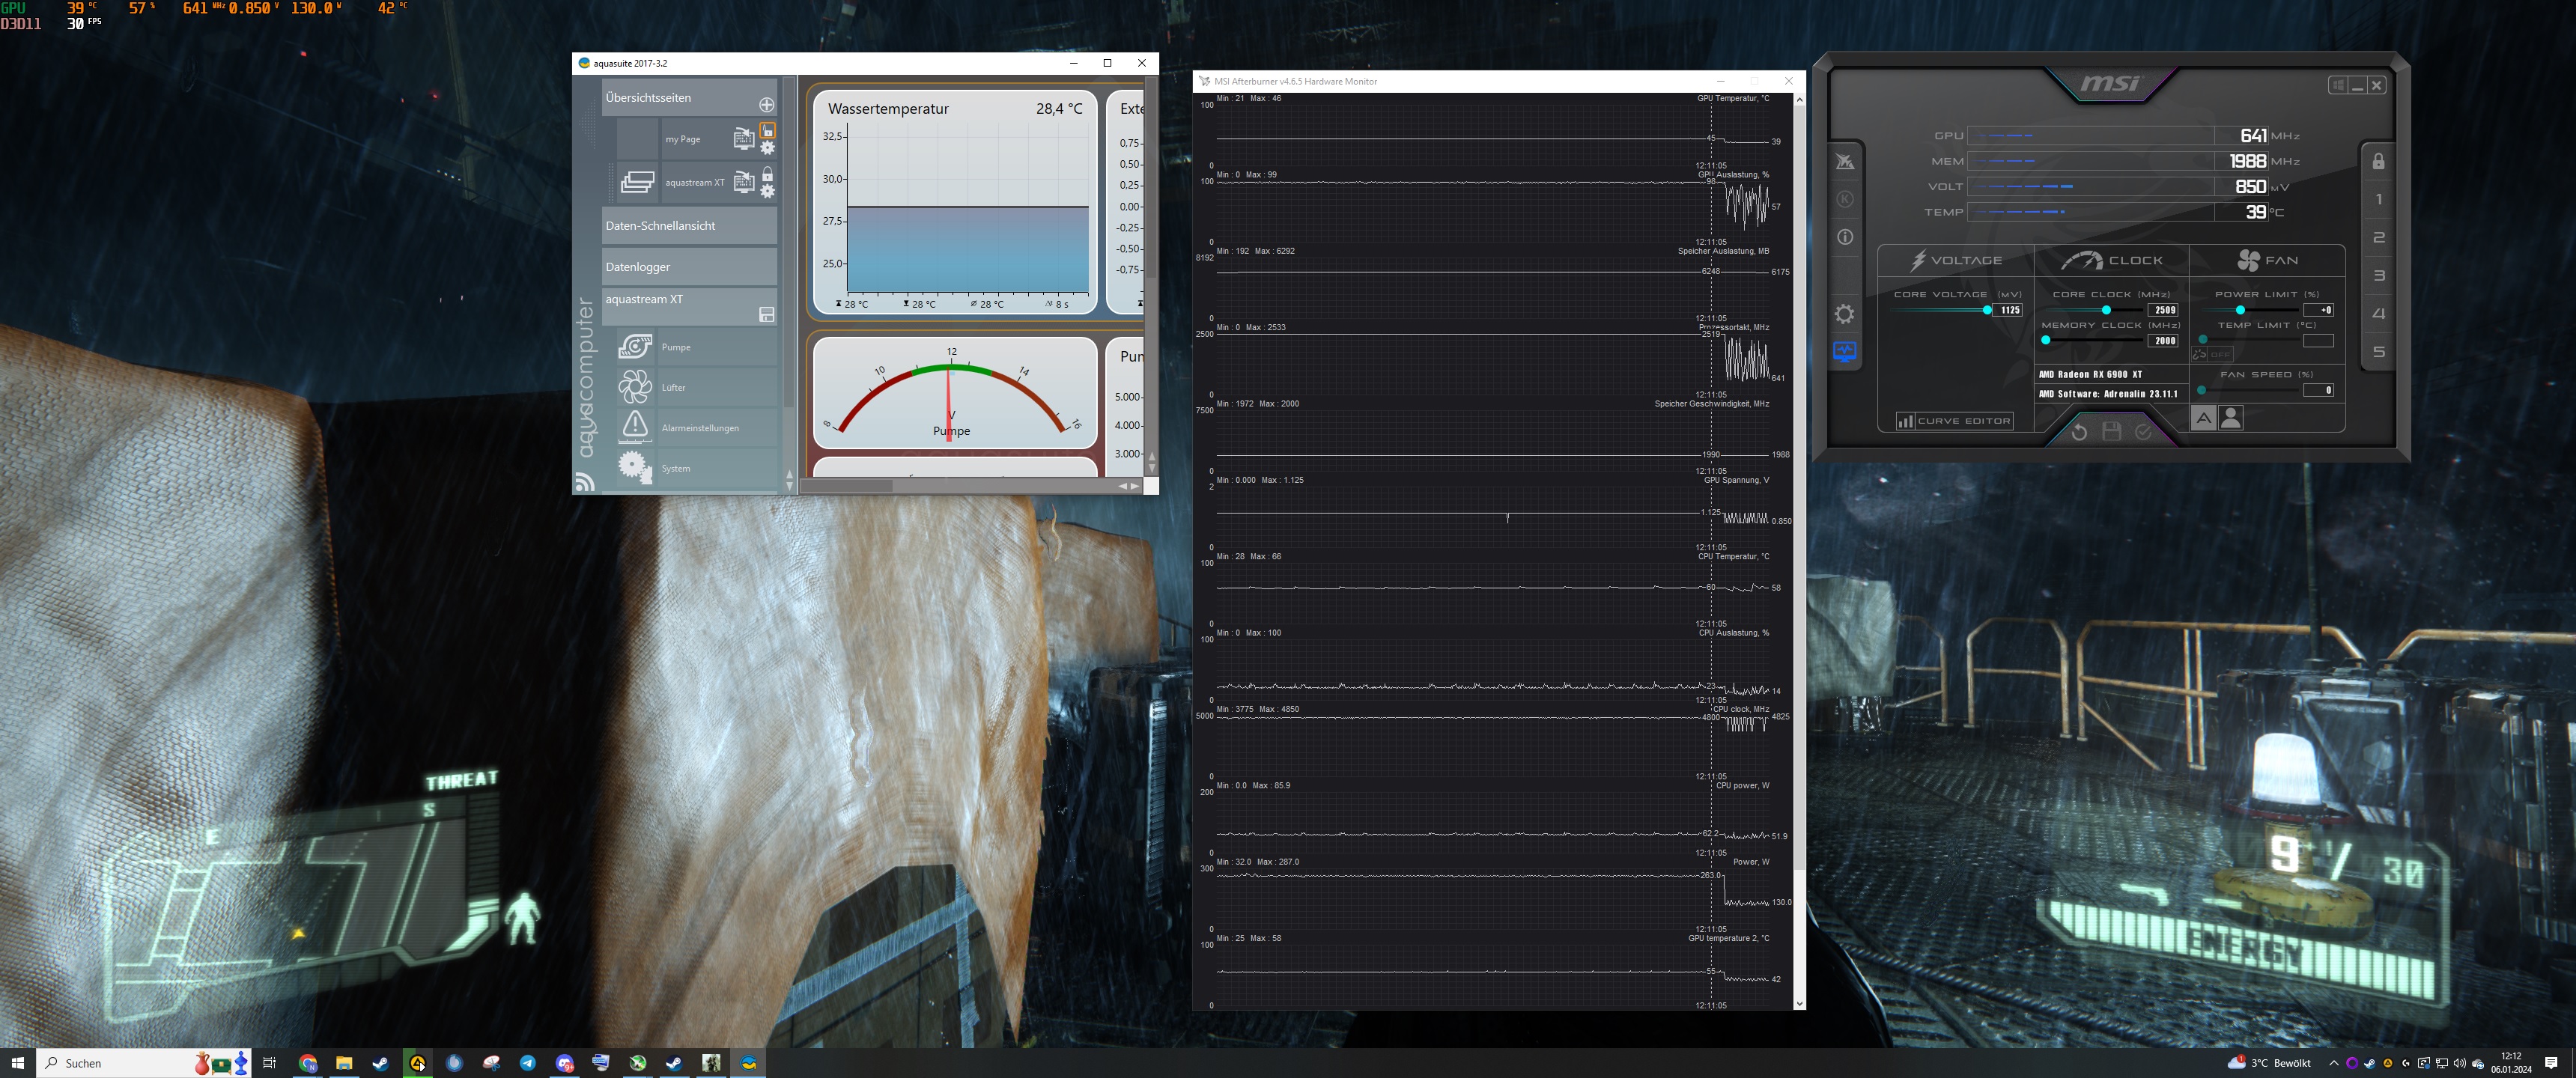Open the hardware monitor icon in Afterburner

pyautogui.click(x=1844, y=351)
